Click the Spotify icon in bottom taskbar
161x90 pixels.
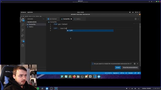point(38,88)
